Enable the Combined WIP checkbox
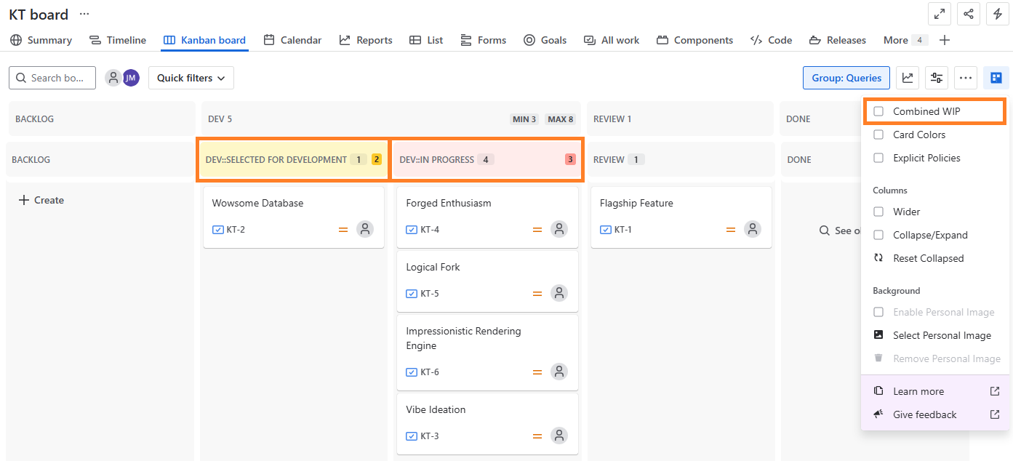Screen dimensions: 1013x461 pos(878,111)
